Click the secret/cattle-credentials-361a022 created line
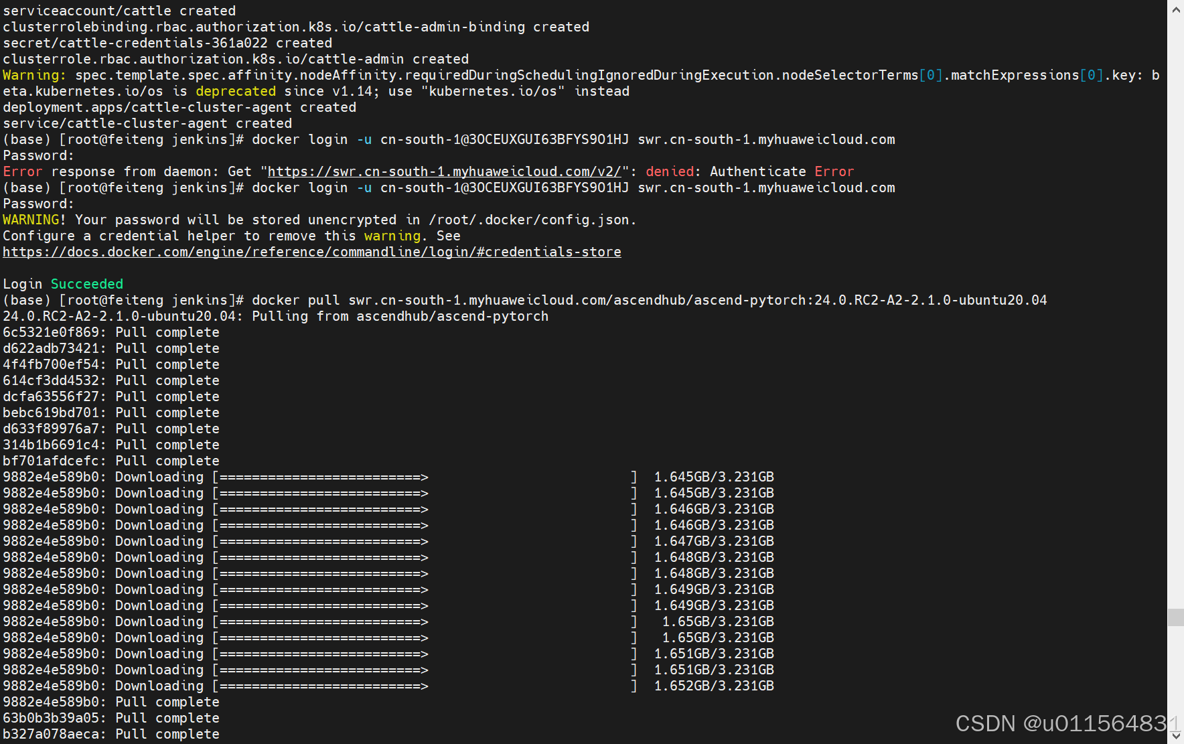 click(x=167, y=43)
